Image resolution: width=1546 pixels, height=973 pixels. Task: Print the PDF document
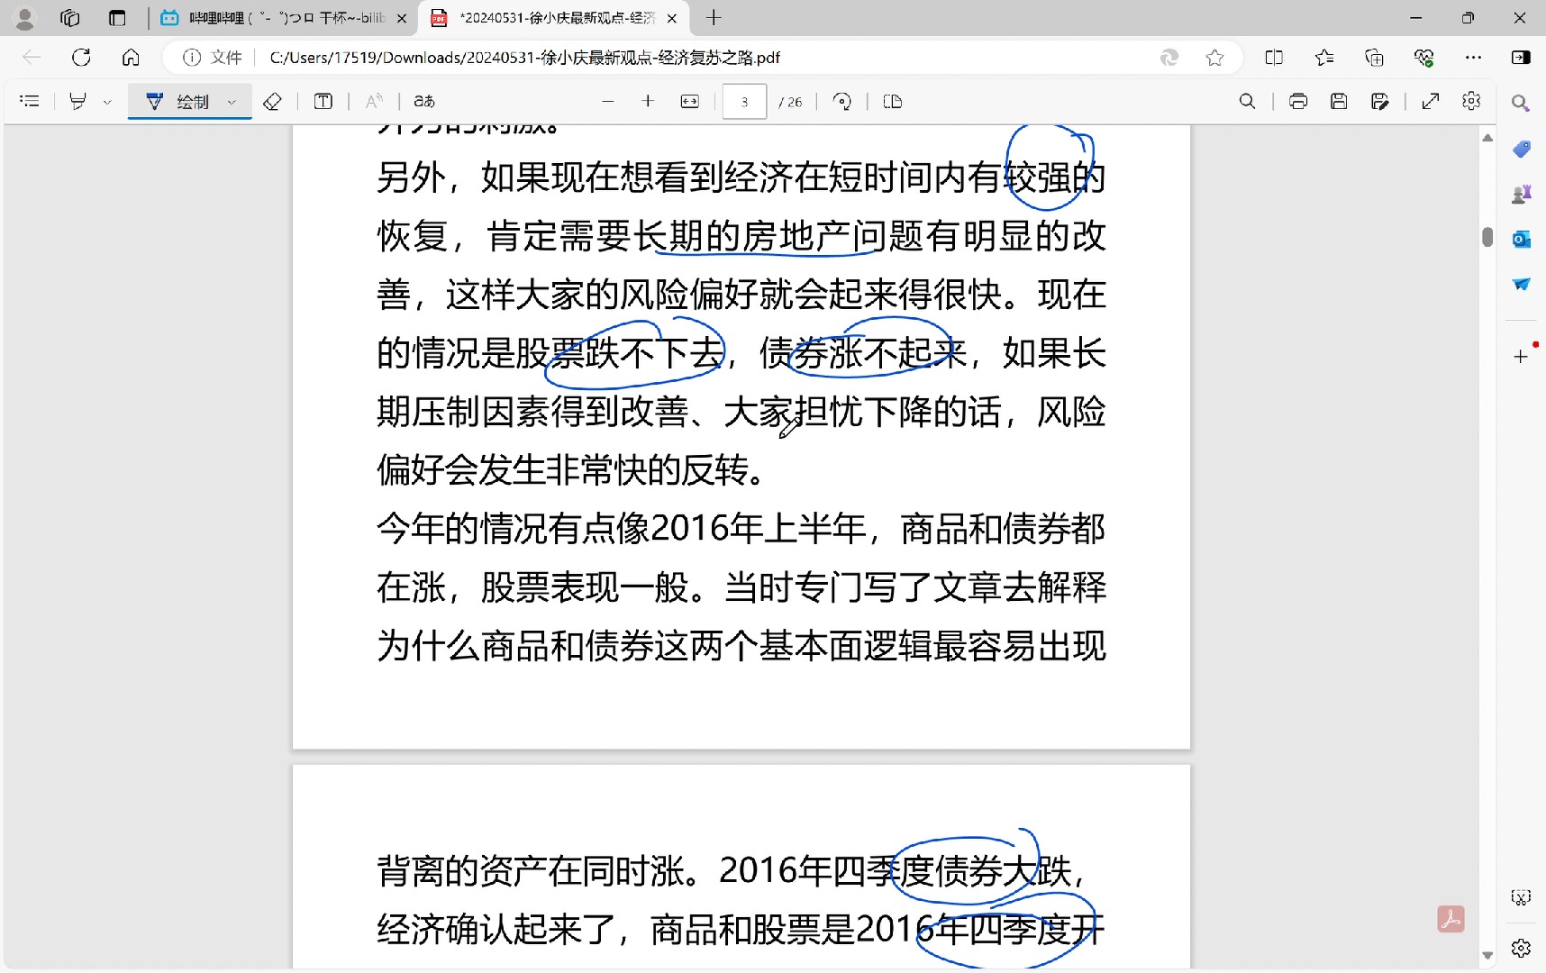point(1298,101)
